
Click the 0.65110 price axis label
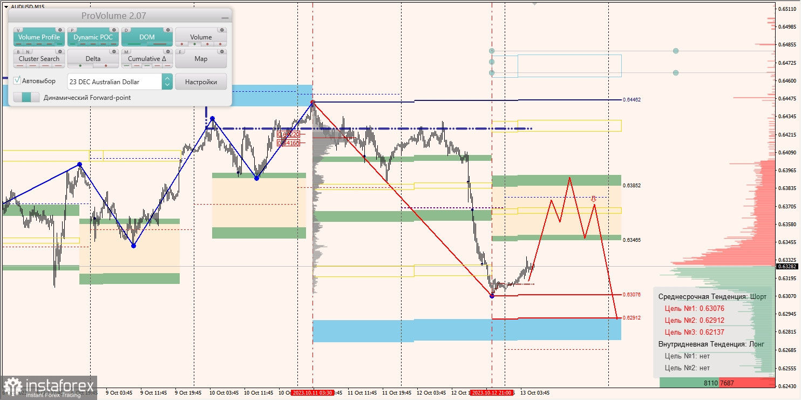(789, 9)
